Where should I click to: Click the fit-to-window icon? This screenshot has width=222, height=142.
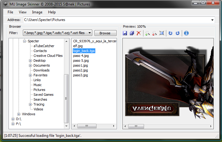(x=162, y=33)
